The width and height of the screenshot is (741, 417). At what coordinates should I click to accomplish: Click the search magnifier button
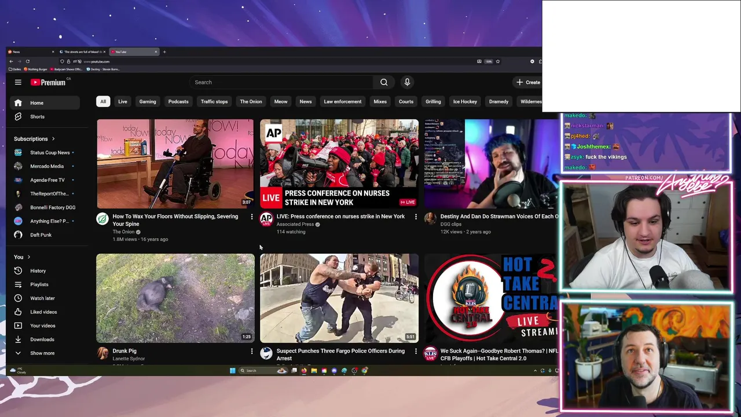(384, 82)
